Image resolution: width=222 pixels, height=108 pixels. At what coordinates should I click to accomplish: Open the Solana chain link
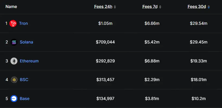[x=27, y=42]
